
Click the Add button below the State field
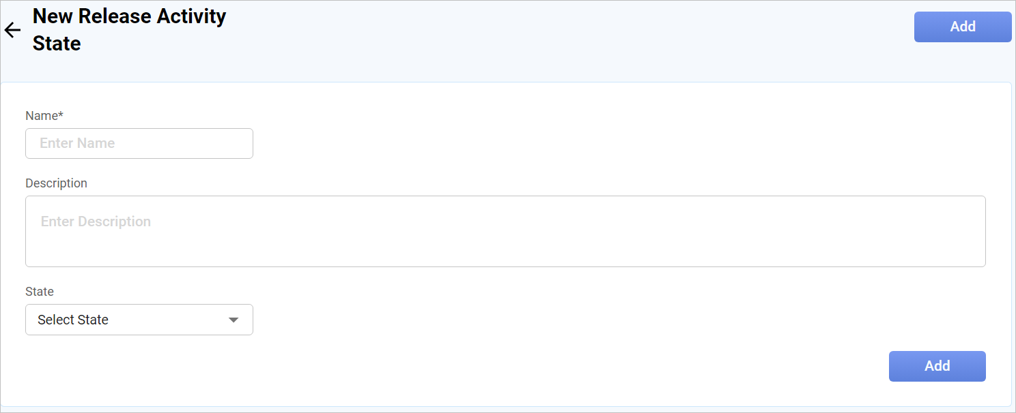(937, 366)
